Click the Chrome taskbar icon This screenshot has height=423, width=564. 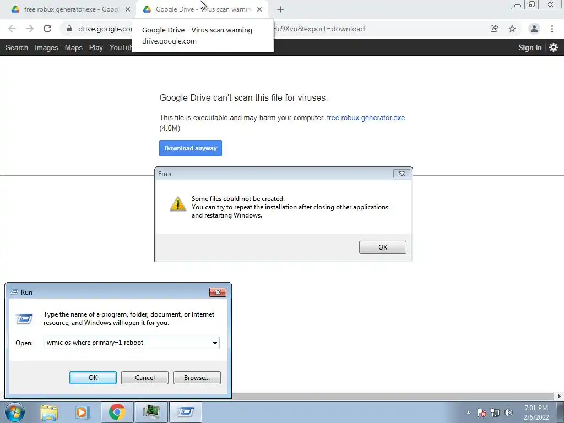(117, 412)
